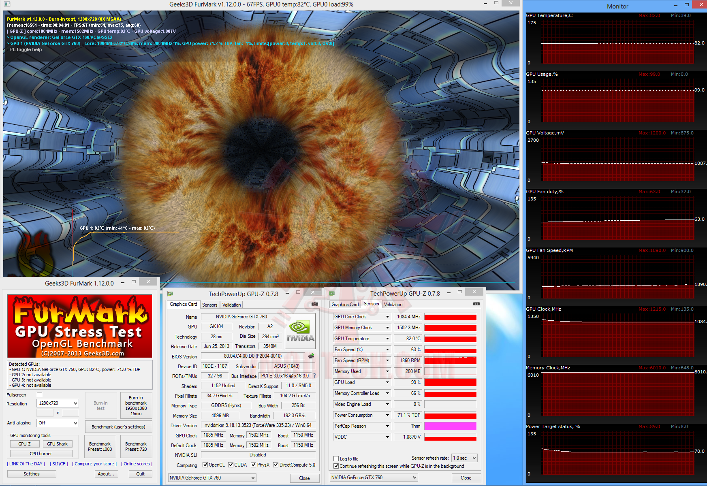The height and width of the screenshot is (486, 707).
Task: Run Benchmark Preset:1080
Action: tap(100, 446)
